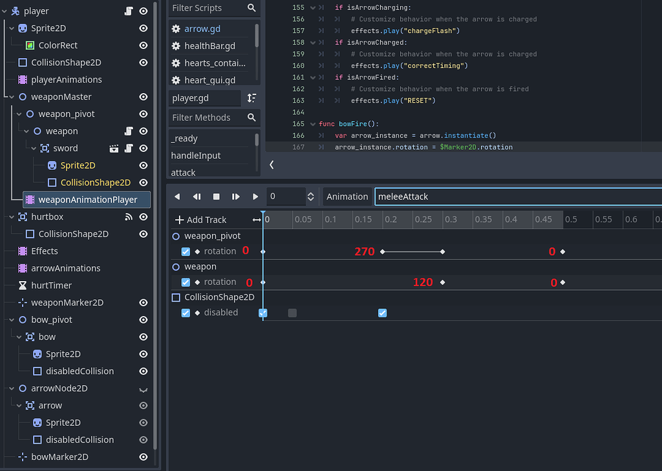
Task: Click the signal connection icon on hurtbox node
Action: click(x=129, y=216)
